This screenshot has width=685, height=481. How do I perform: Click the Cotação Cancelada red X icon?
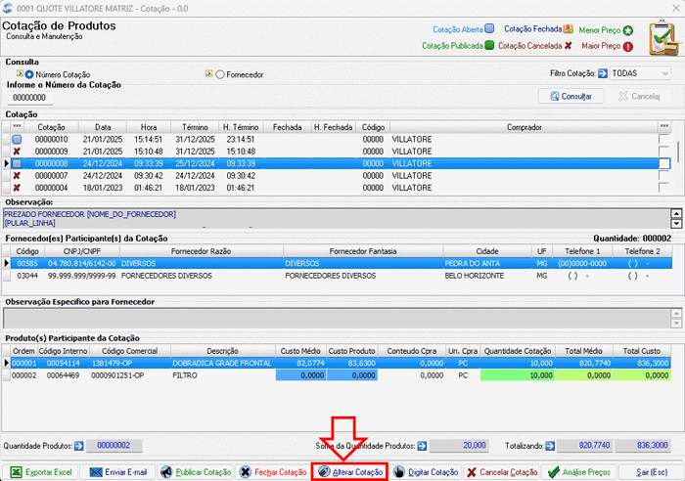[568, 45]
